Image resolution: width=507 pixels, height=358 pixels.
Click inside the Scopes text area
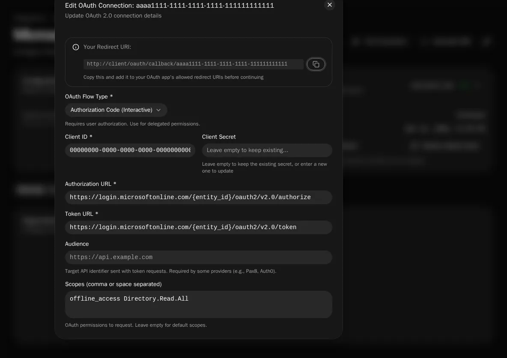[x=198, y=304]
